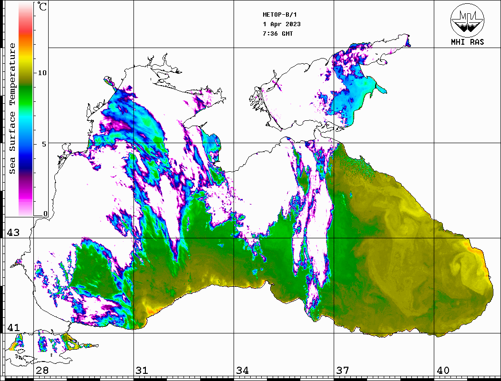This screenshot has width=501, height=381.
Task: Click the °C unit label above color bar
Action: click(42, 7)
